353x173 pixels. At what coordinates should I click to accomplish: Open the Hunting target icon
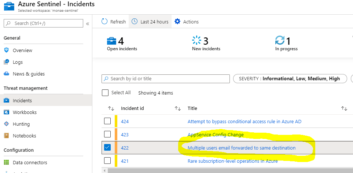click(7, 124)
